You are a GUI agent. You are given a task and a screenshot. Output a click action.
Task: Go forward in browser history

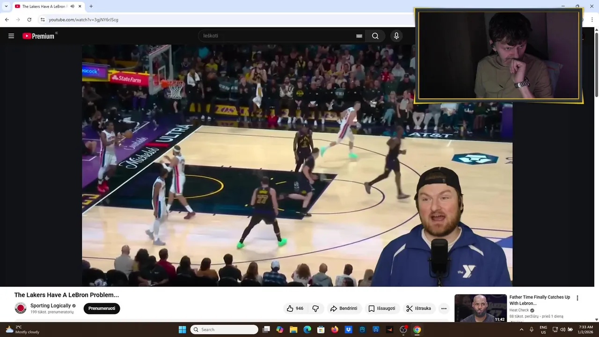(x=18, y=20)
